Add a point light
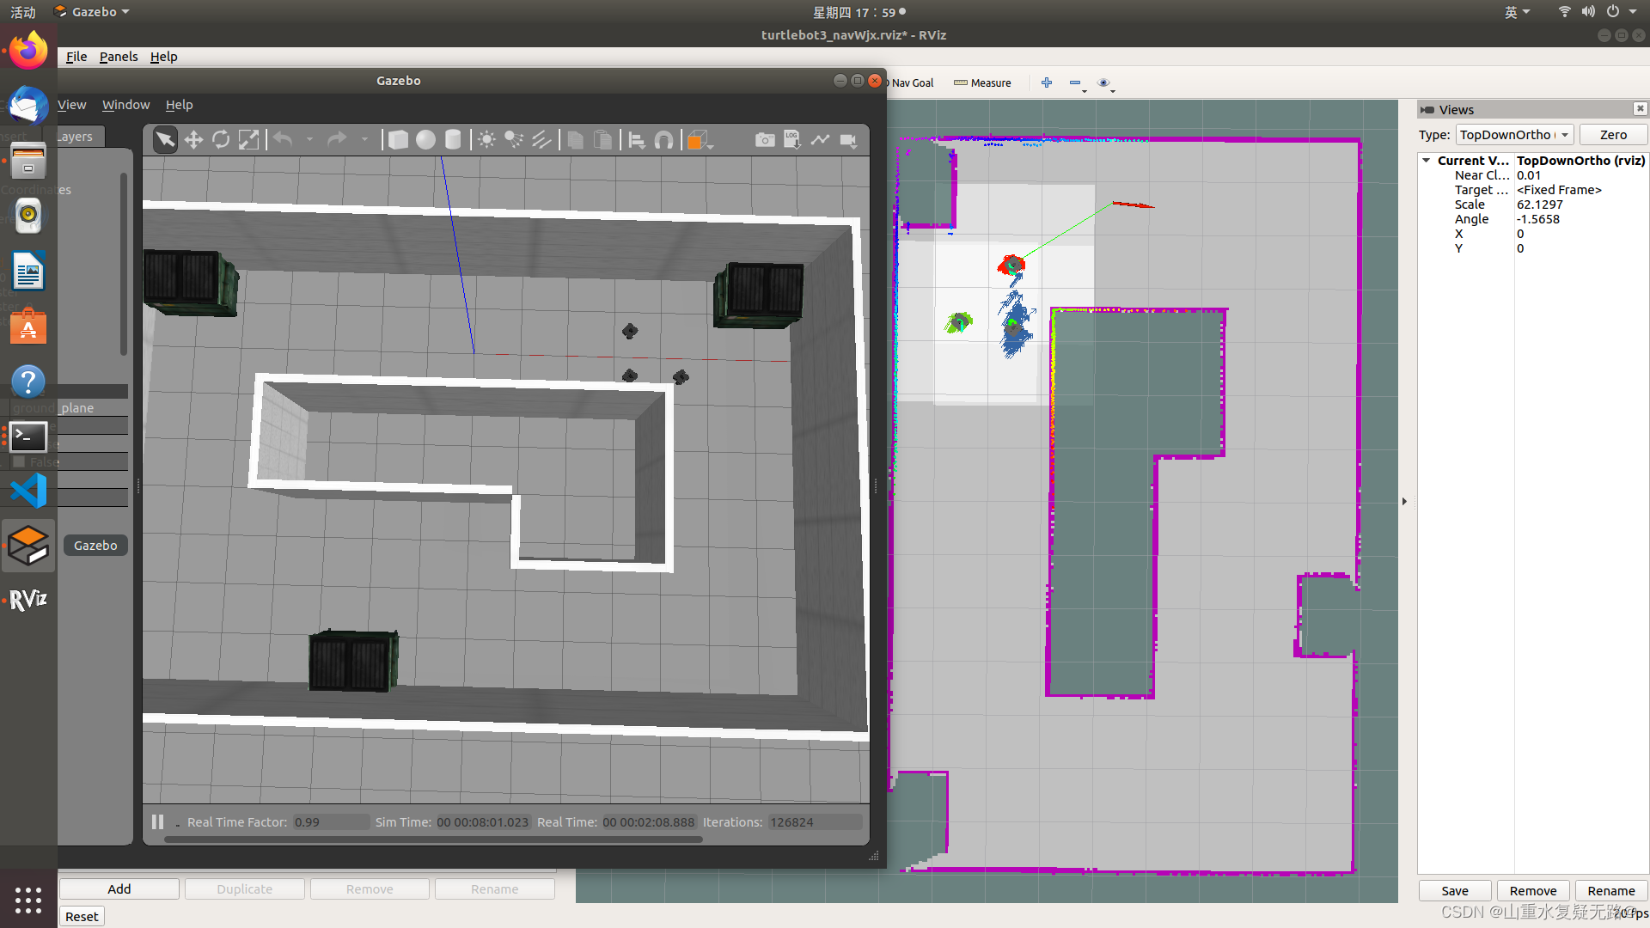The width and height of the screenshot is (1650, 928). pyautogui.click(x=486, y=140)
